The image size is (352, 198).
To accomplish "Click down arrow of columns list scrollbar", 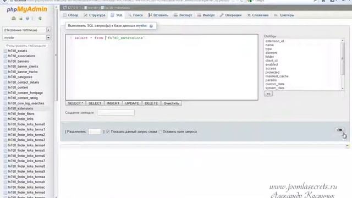I will pyautogui.click(x=343, y=89).
